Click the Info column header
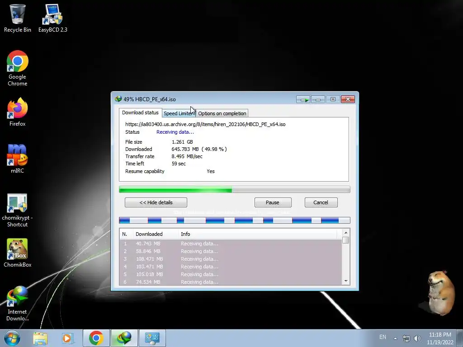 coord(258,234)
